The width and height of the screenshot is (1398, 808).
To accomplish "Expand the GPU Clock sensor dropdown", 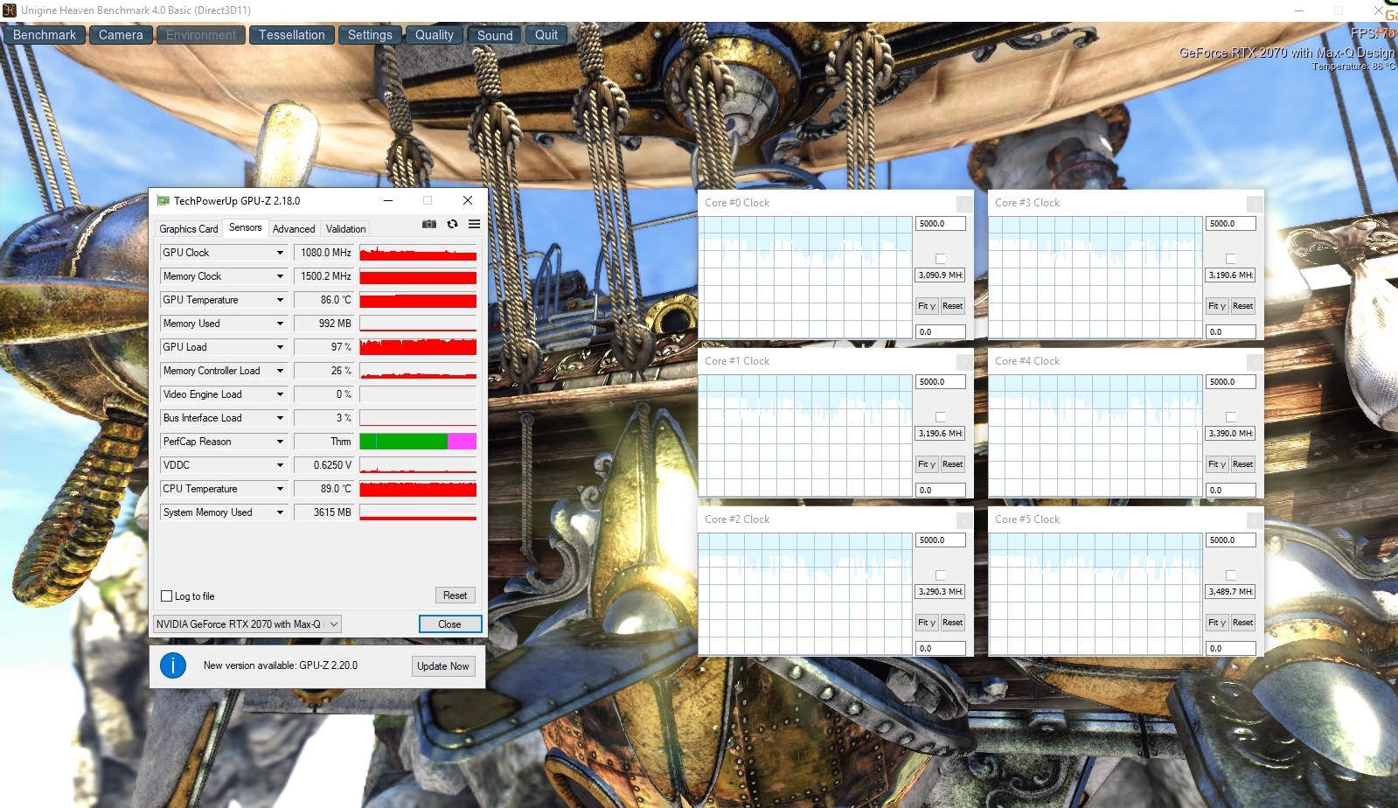I will [x=280, y=253].
